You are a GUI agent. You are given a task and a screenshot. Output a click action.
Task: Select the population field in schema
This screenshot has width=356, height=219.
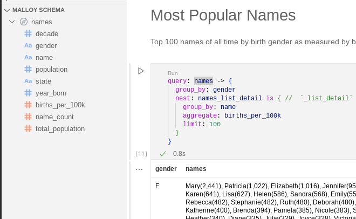[x=51, y=70]
